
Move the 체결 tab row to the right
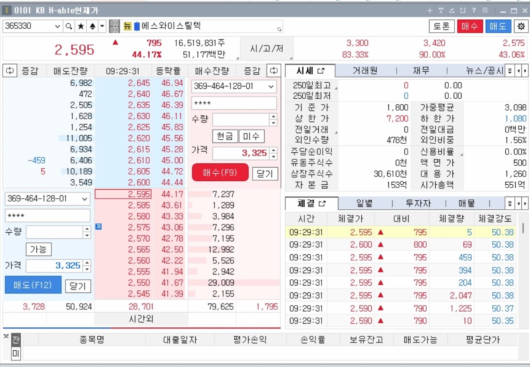525,203
